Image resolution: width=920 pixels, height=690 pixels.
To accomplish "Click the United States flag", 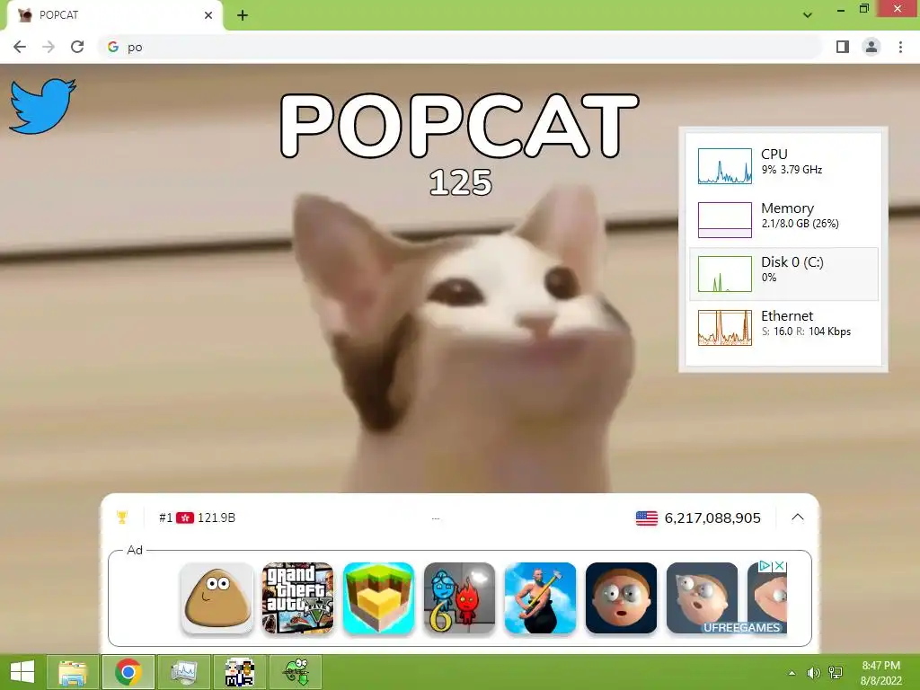I will click(647, 518).
